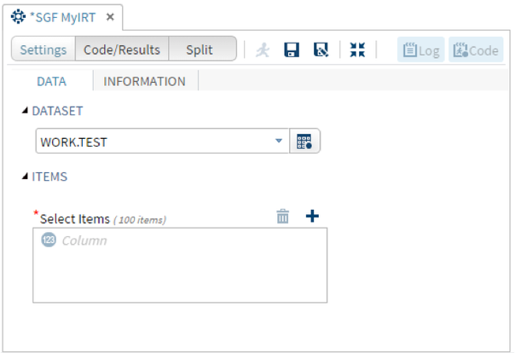This screenshot has width=515, height=353.
Task: Open the WORK.TEST dataset dropdown
Action: pos(279,142)
